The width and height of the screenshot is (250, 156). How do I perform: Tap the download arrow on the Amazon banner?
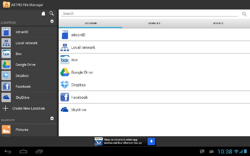(x=151, y=142)
